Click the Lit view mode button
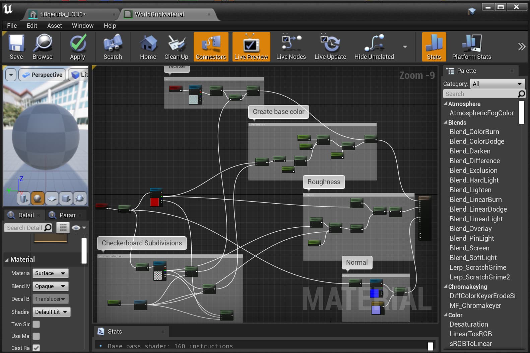The height and width of the screenshot is (353, 530). click(79, 75)
